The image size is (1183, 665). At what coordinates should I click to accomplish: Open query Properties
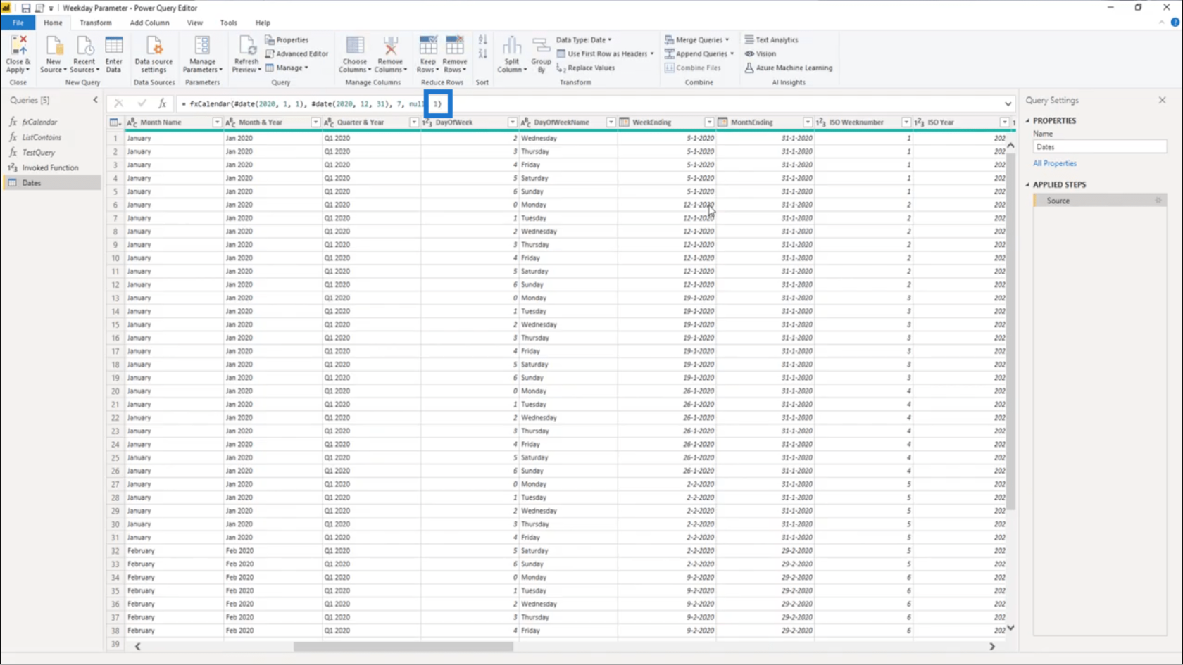287,40
